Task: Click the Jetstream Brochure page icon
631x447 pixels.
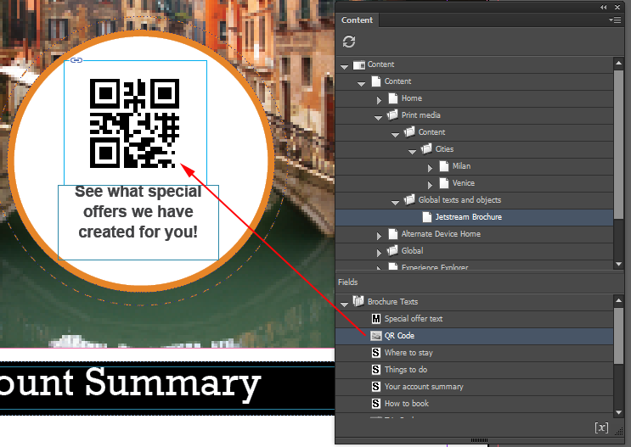Action: [427, 216]
